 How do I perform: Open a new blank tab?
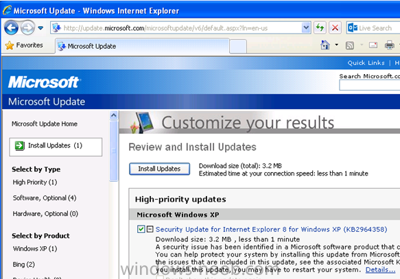click(x=238, y=47)
